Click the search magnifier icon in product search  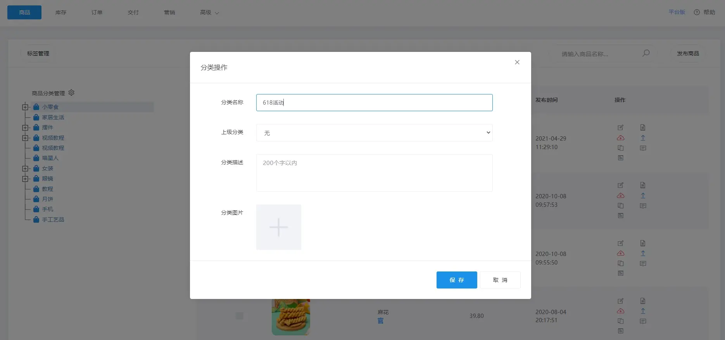646,53
